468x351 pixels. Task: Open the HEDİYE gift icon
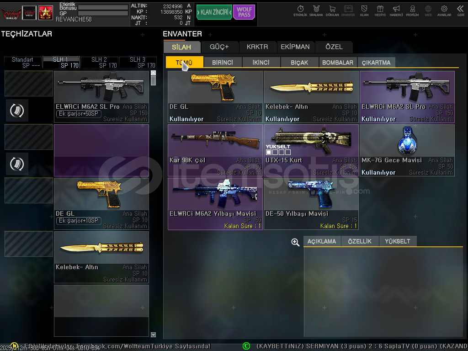(x=380, y=11)
